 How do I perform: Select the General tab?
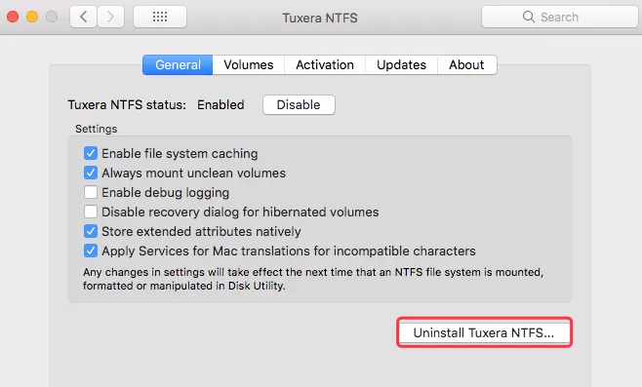(x=178, y=65)
